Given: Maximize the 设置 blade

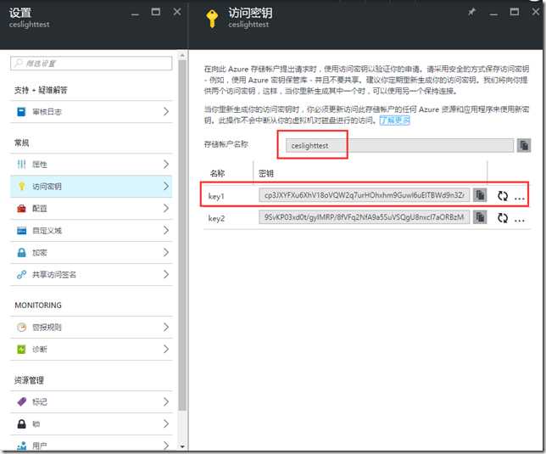Looking at the screenshot, I should [x=156, y=12].
